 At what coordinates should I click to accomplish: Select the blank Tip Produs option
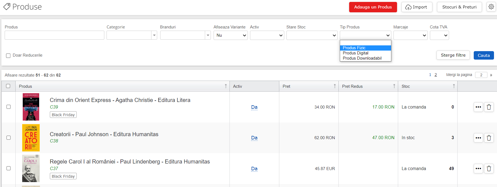click(x=365, y=43)
